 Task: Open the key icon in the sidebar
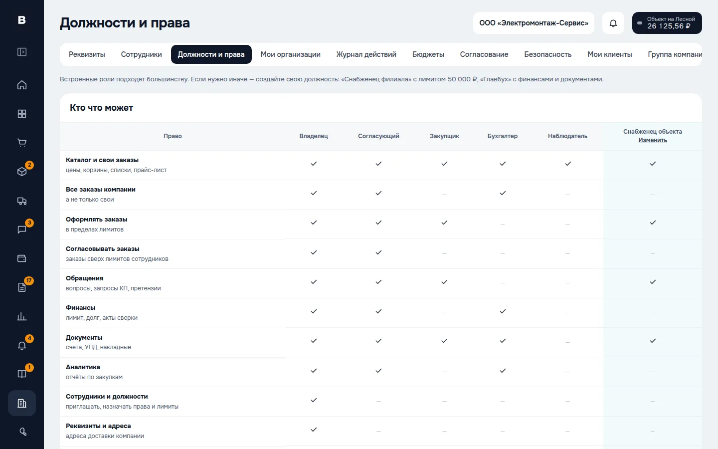coord(22,432)
